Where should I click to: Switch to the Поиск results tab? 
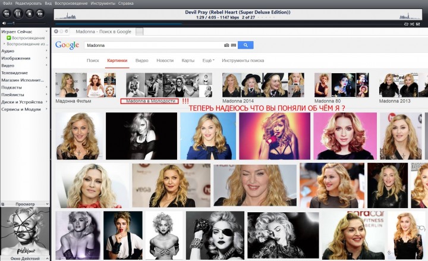click(x=93, y=61)
